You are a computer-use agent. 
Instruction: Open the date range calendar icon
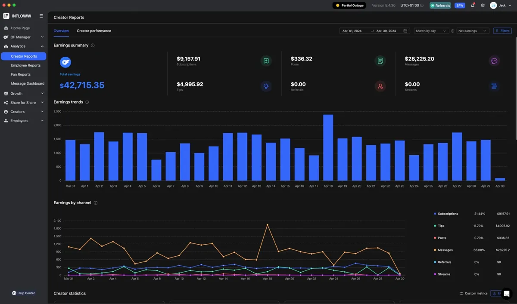[405, 31]
